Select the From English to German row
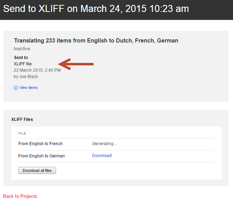Image resolution: width=233 pixels, height=201 pixels. point(42,156)
